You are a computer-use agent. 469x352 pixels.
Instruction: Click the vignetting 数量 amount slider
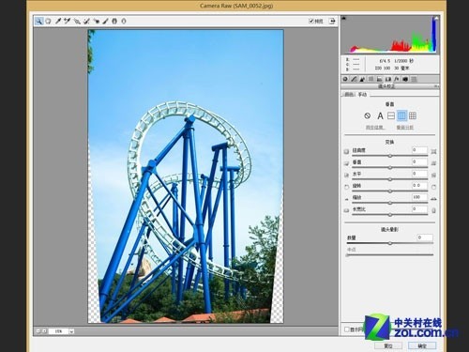coord(390,243)
